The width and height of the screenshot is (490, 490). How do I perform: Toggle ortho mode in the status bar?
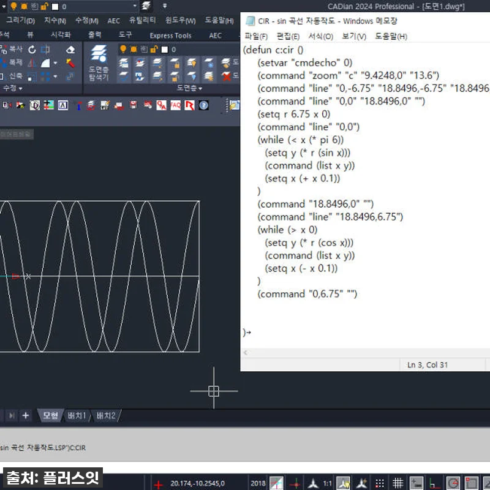tap(434, 483)
